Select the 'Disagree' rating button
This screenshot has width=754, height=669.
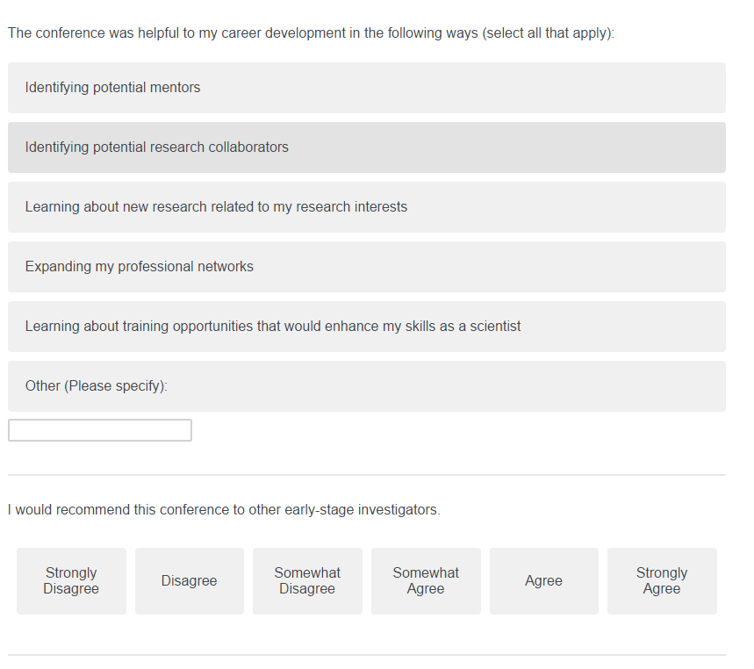point(190,581)
